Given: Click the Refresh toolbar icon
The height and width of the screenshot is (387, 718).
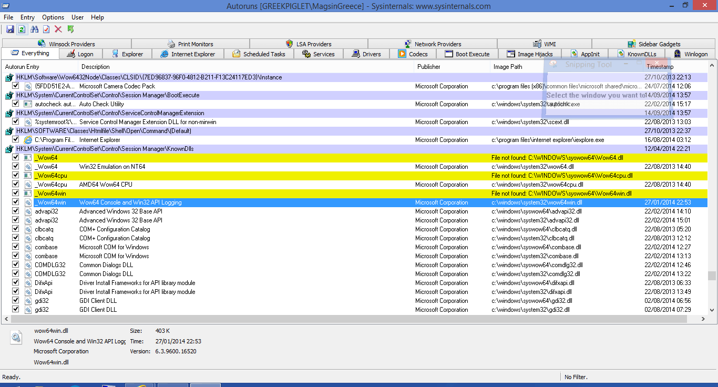Looking at the screenshot, I should [x=22, y=29].
